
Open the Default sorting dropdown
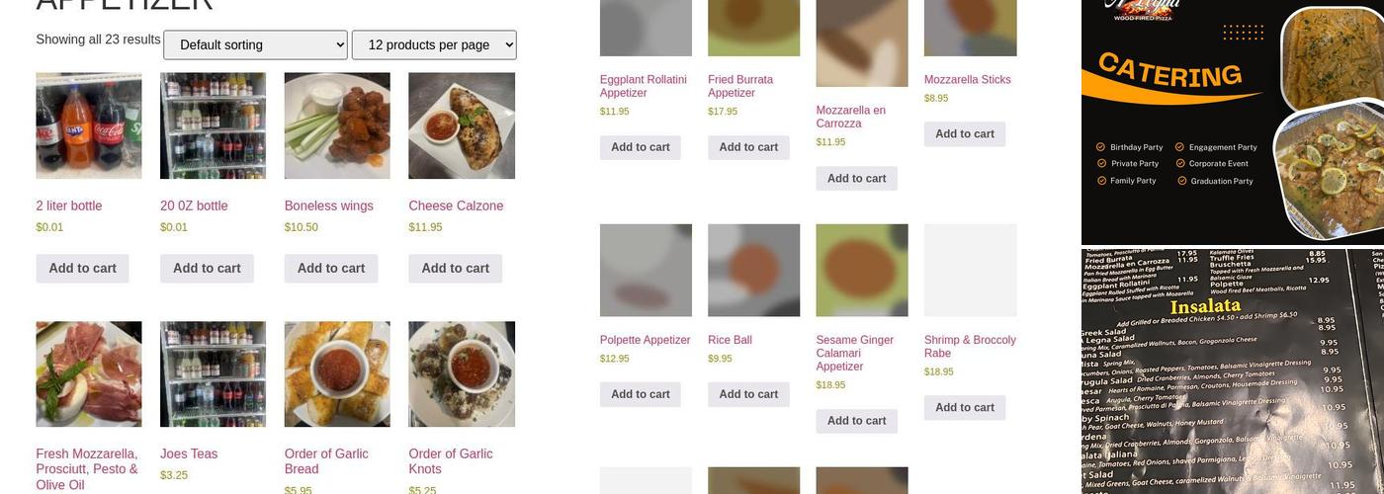click(255, 44)
